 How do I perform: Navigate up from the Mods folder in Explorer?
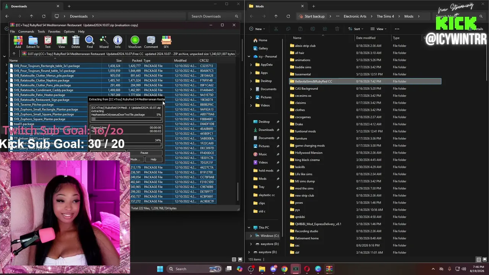pos(276,16)
